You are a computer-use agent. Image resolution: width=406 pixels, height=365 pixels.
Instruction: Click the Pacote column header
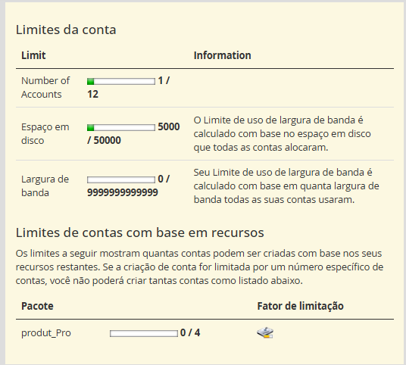coord(37,306)
